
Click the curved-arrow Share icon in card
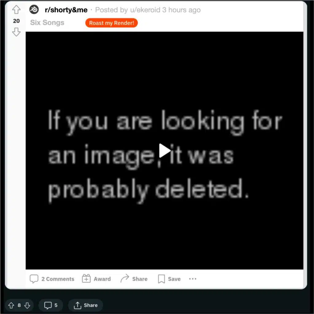[x=125, y=278]
